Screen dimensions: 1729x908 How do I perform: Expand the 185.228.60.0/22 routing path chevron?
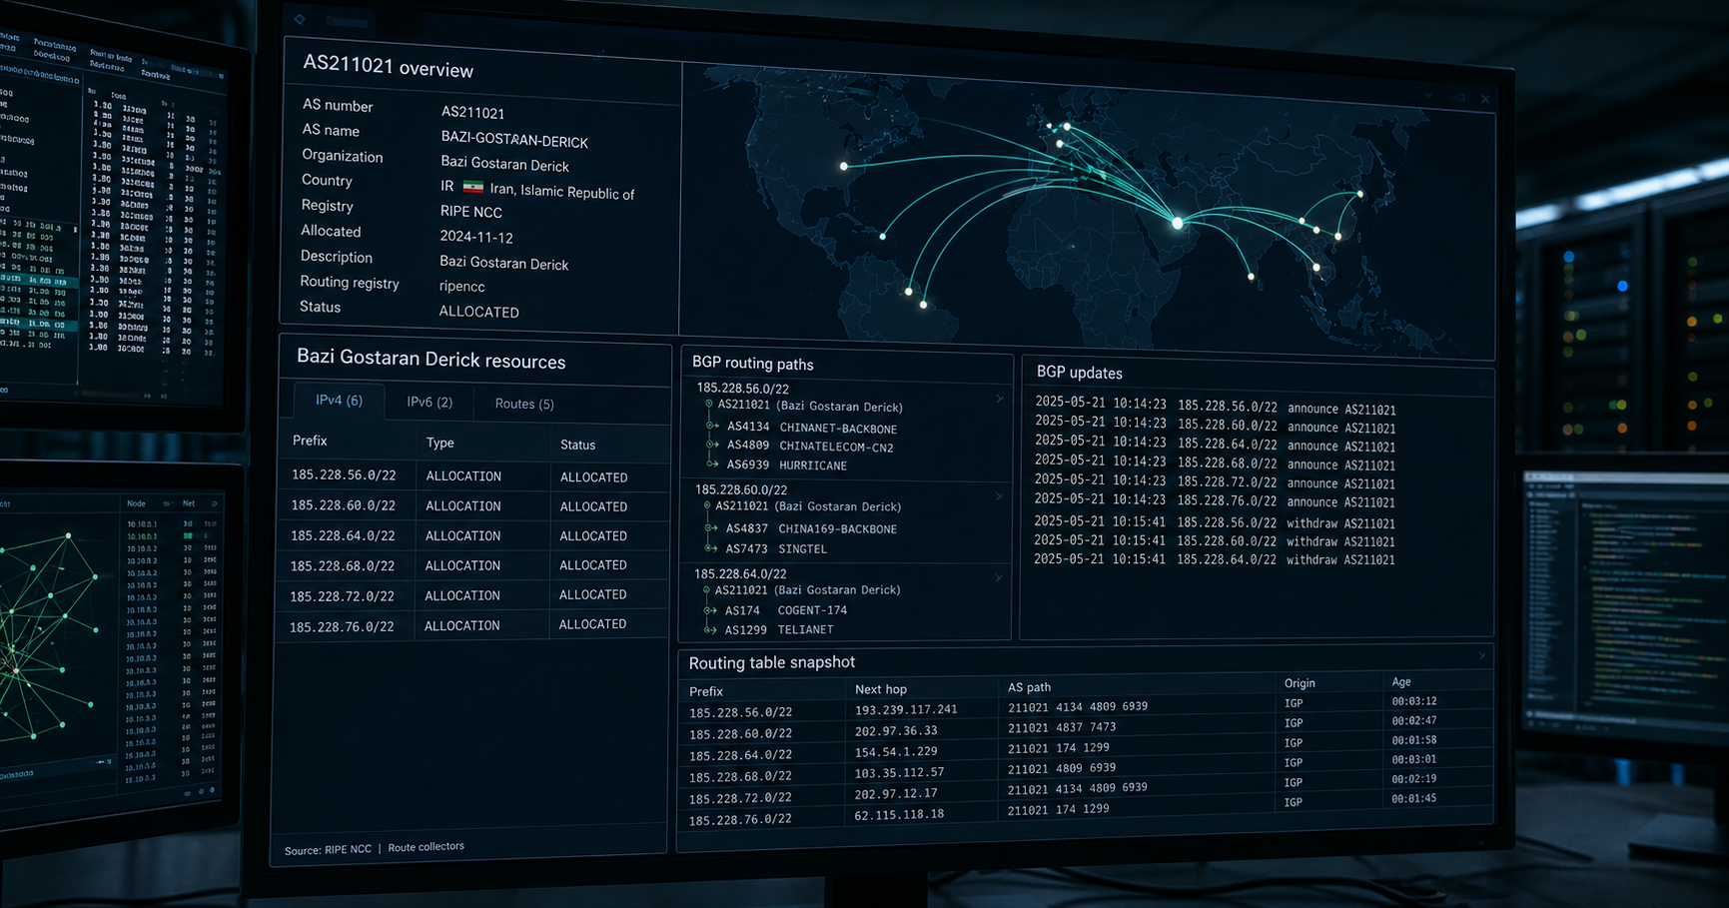click(x=998, y=495)
